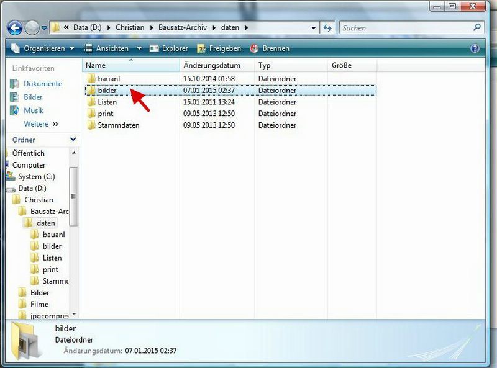497x368 pixels.
Task: Open the Ansichten dropdown arrow
Action: coord(139,48)
